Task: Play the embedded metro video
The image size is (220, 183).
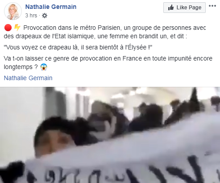Action: point(110,135)
